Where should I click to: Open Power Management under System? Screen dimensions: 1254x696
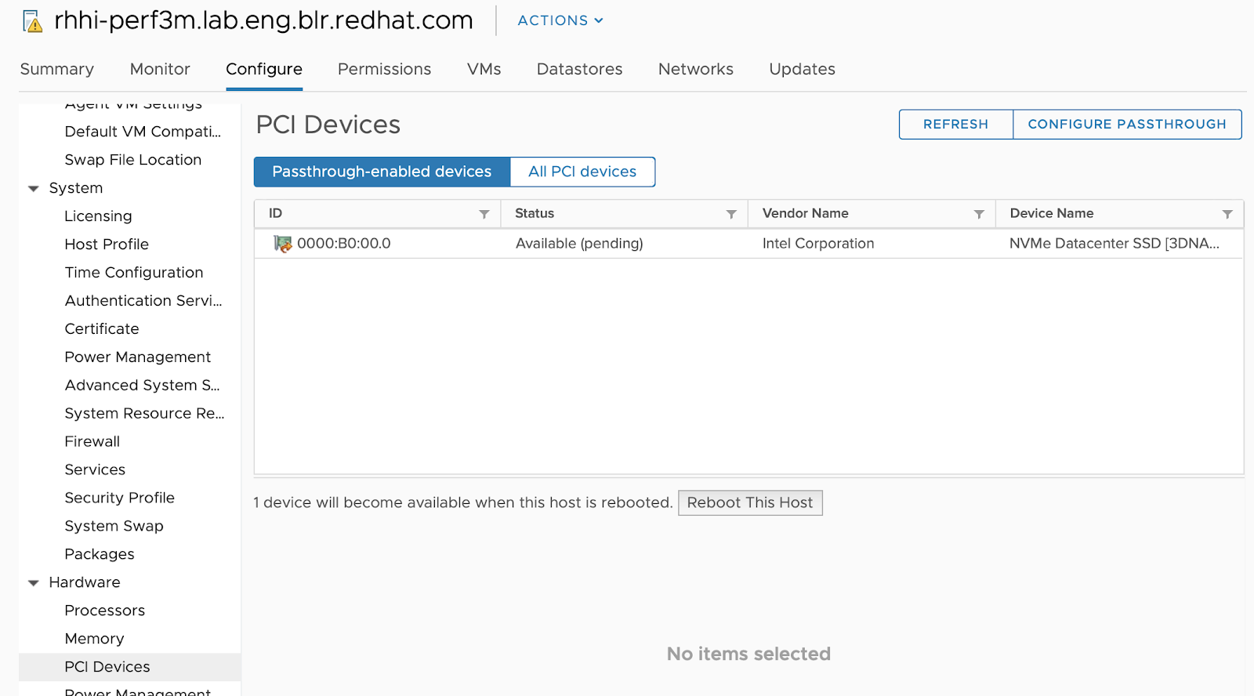point(138,357)
